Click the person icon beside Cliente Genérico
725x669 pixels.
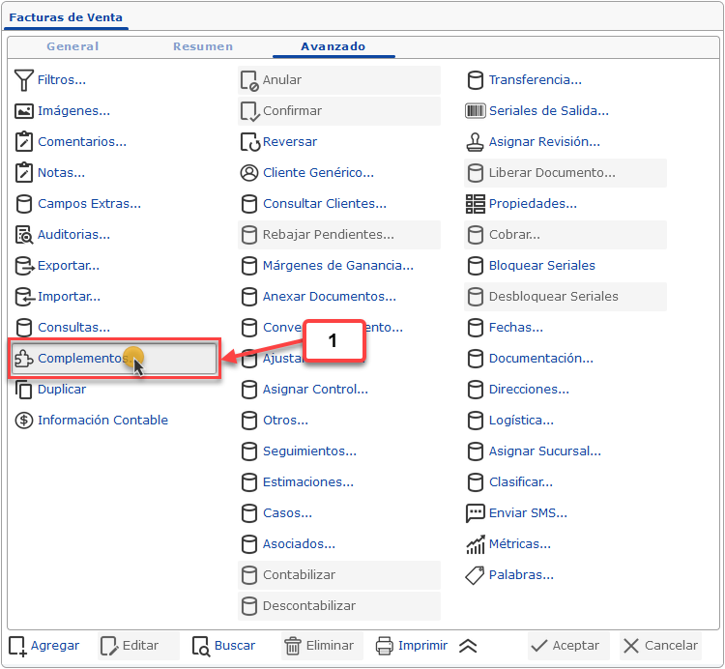249,172
